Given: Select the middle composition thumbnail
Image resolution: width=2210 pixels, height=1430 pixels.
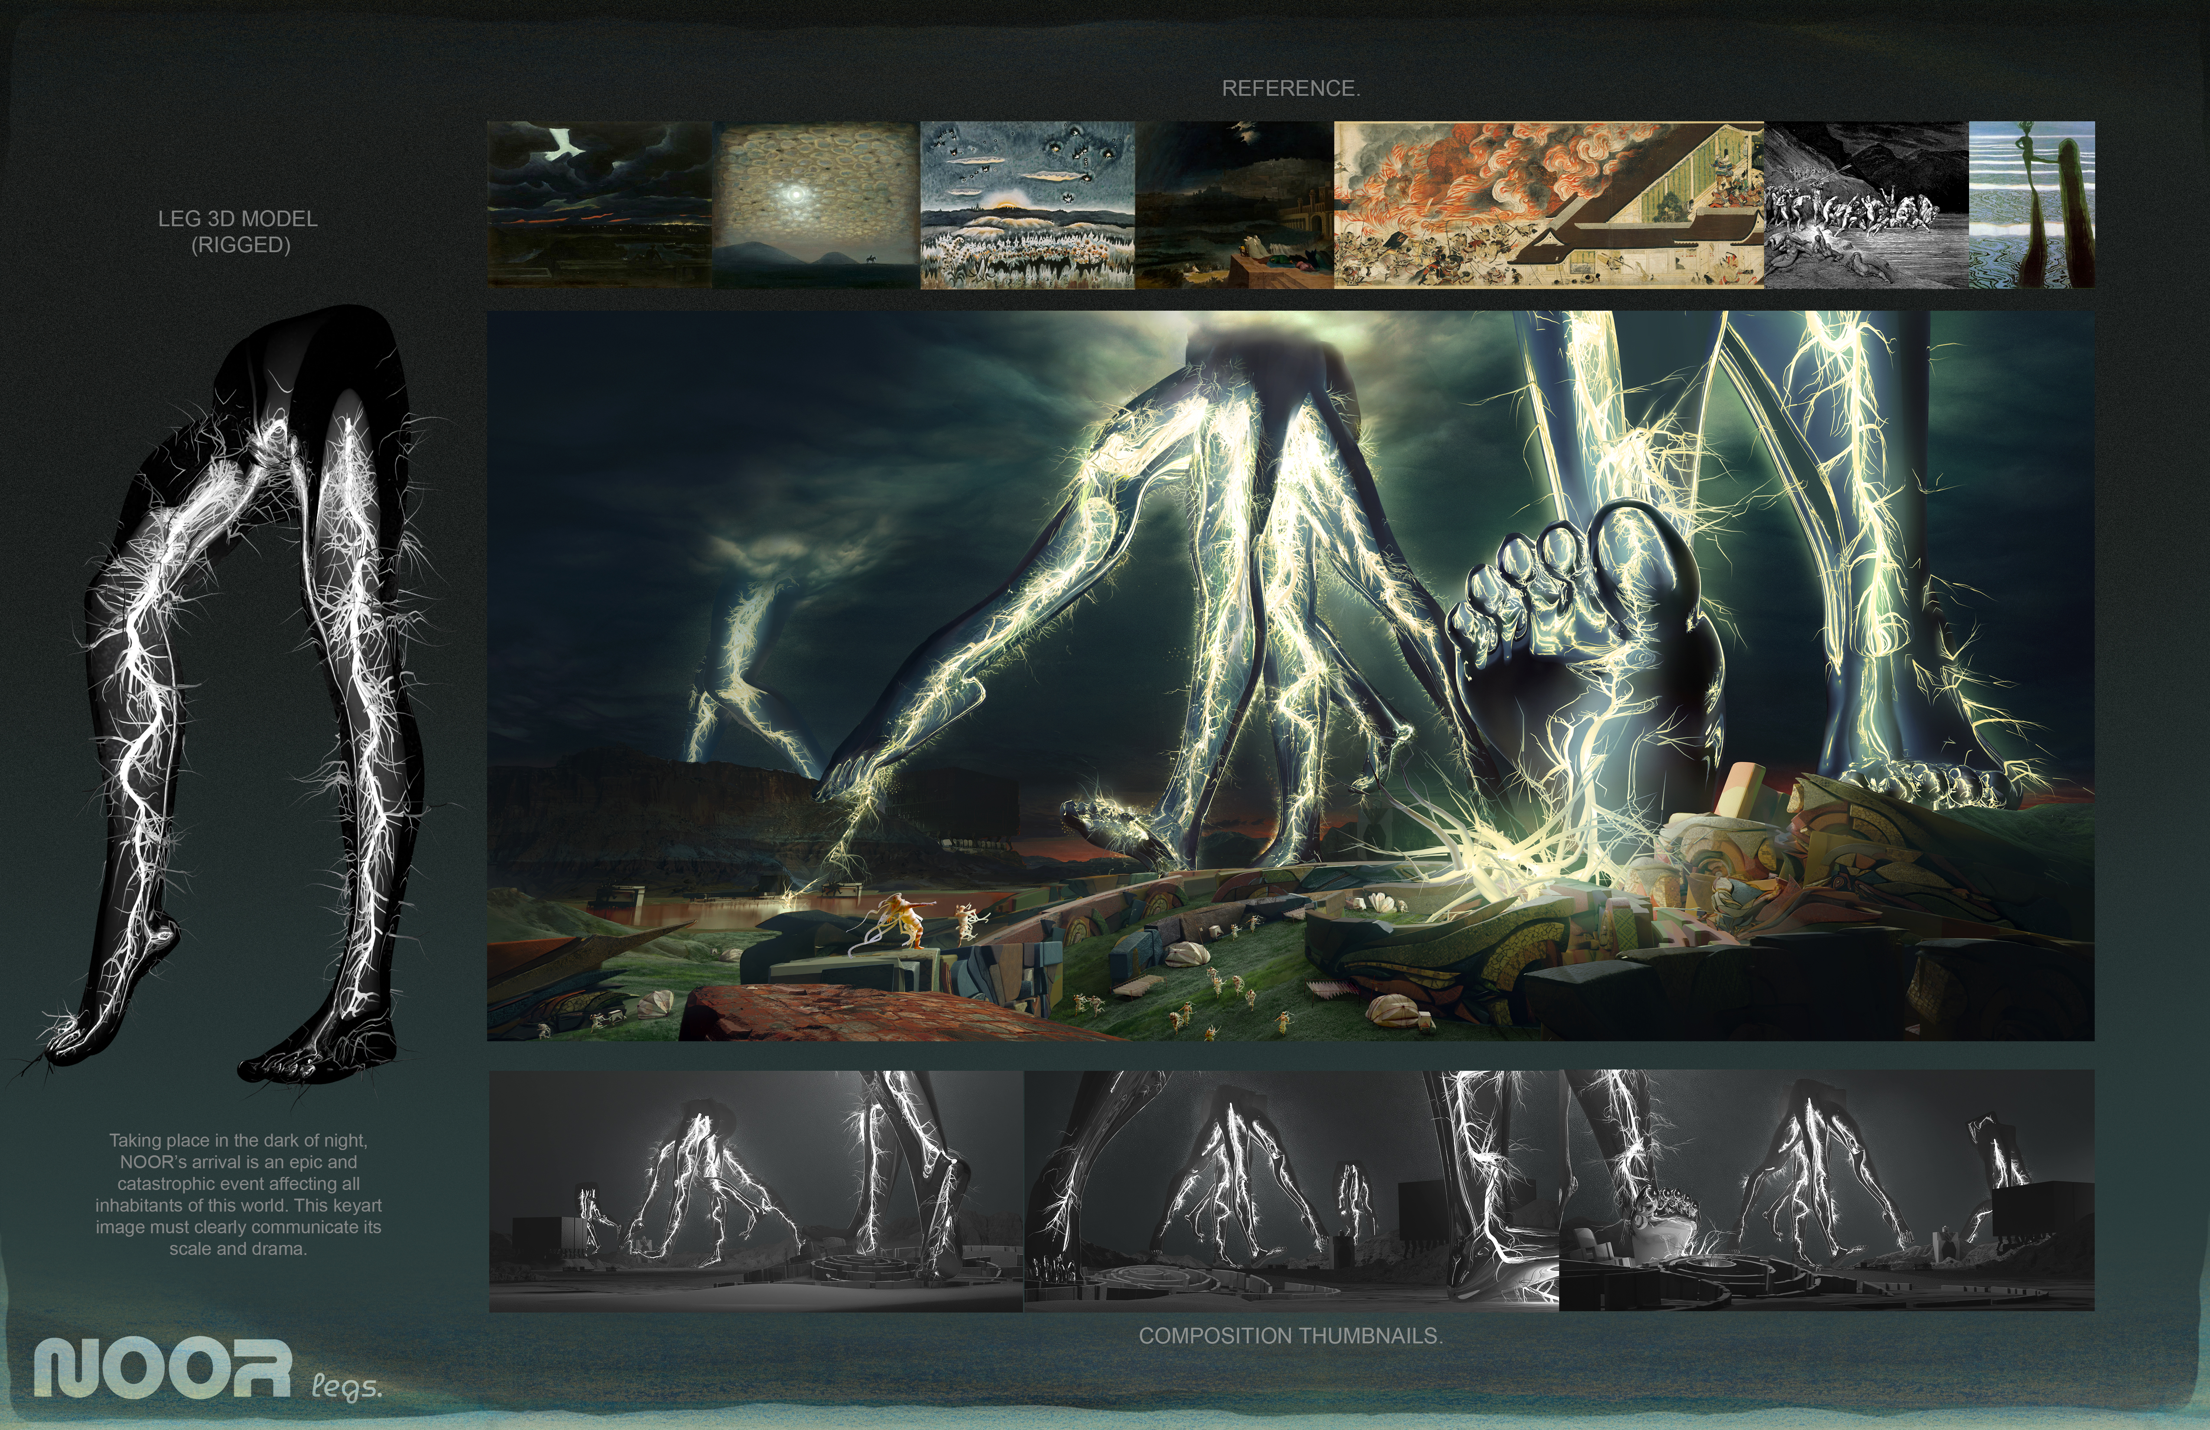Looking at the screenshot, I should point(1291,1191).
